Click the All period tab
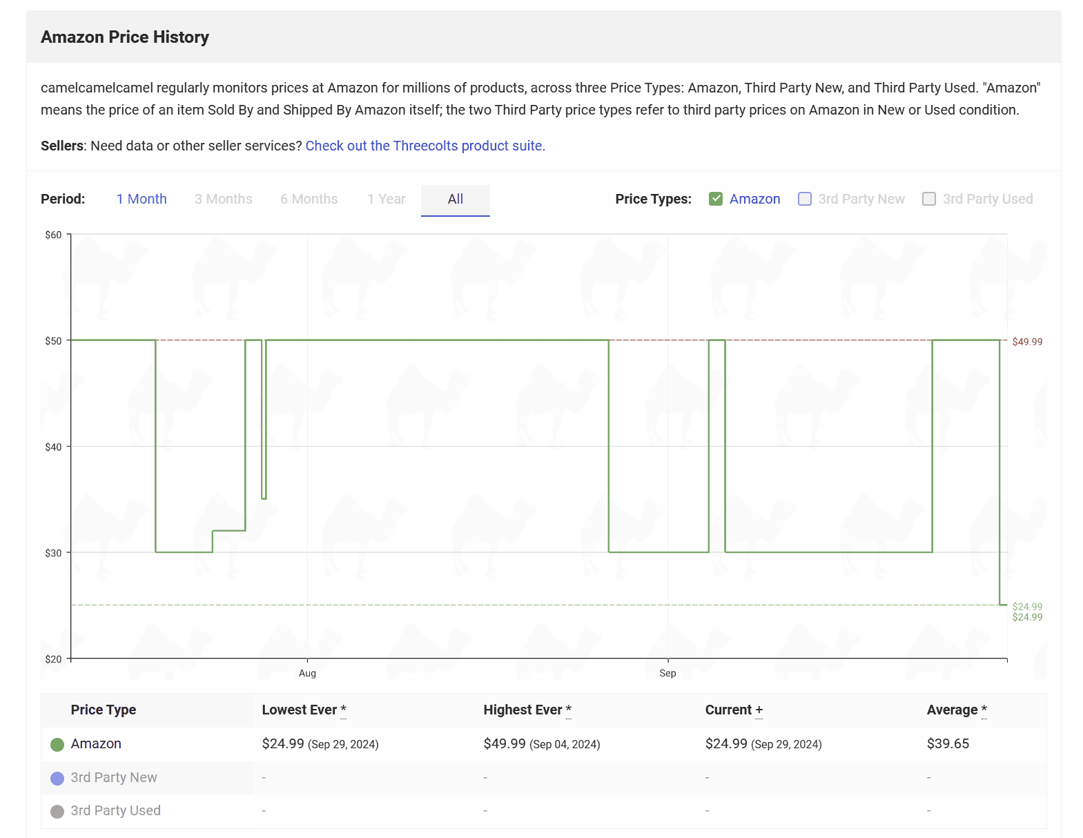This screenshot has width=1083, height=838. pyautogui.click(x=455, y=199)
